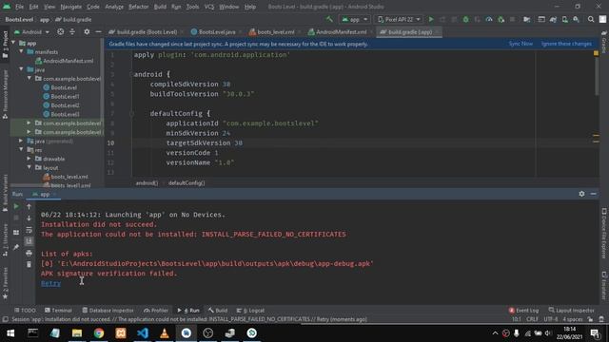Rerun app using Run panel green play
The image size is (609, 342).
pos(16,206)
